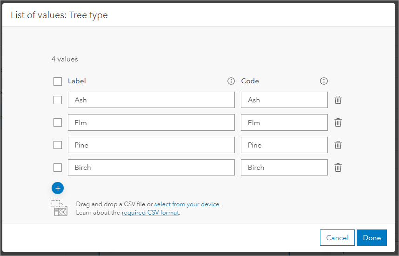Cancel the list of values dialog
The height and width of the screenshot is (256, 399).
(337, 238)
